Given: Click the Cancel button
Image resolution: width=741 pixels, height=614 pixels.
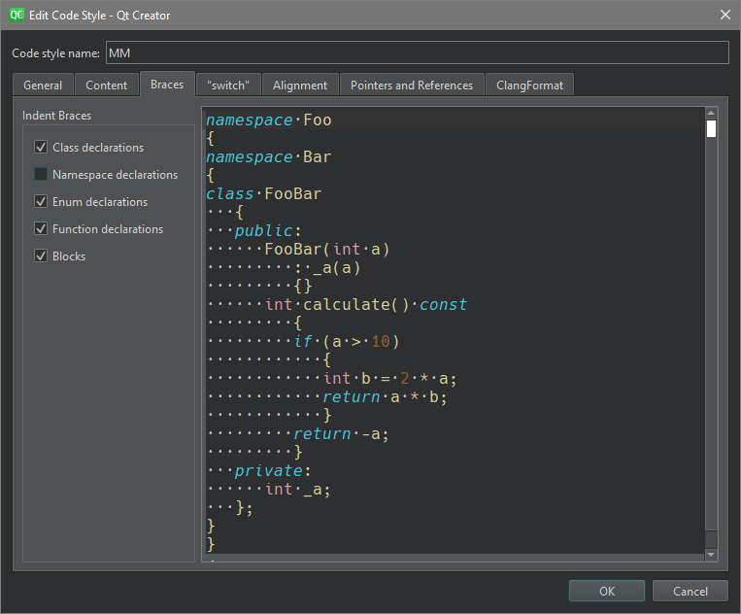Looking at the screenshot, I should pos(690,591).
